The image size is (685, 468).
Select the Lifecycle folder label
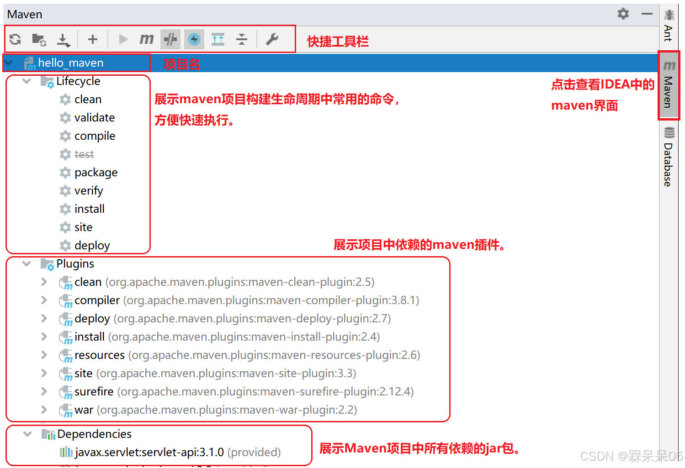coord(78,81)
